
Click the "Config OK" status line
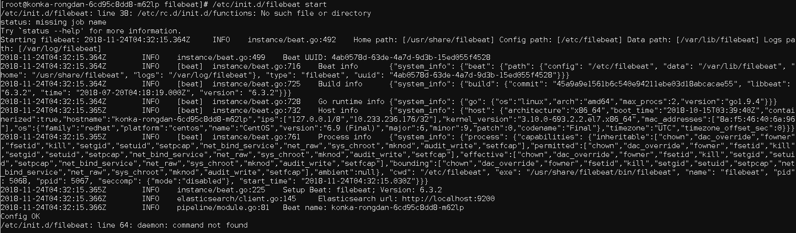tap(20, 216)
